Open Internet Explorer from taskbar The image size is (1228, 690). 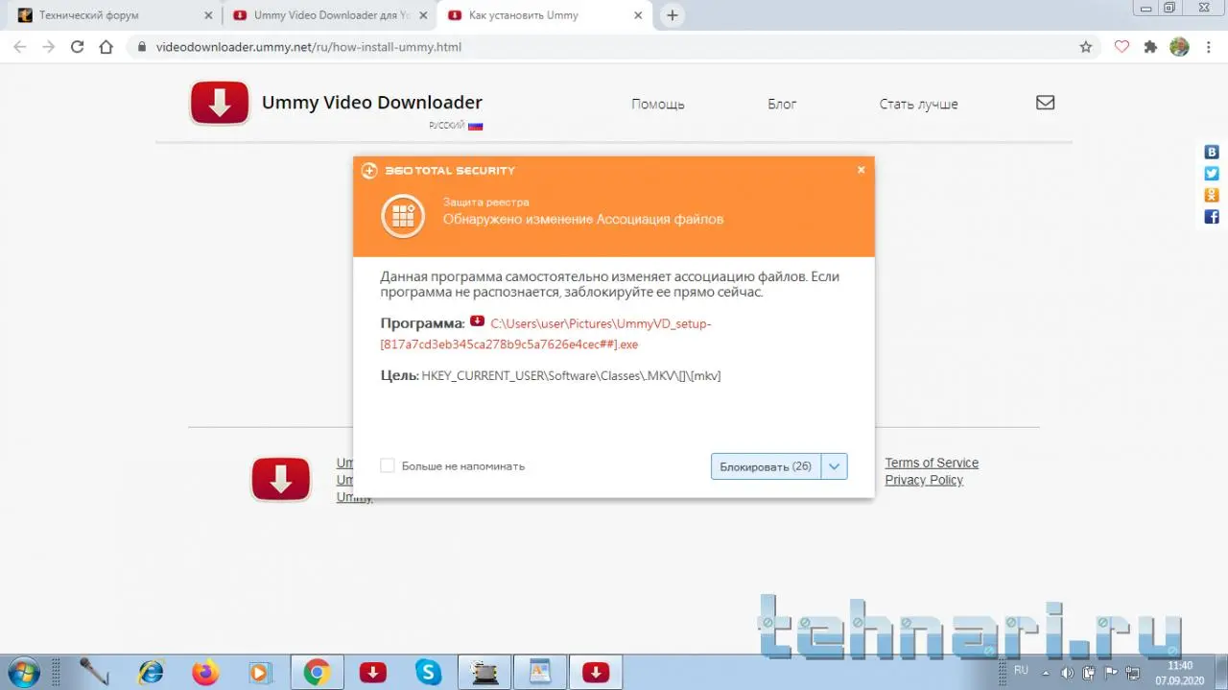151,672
